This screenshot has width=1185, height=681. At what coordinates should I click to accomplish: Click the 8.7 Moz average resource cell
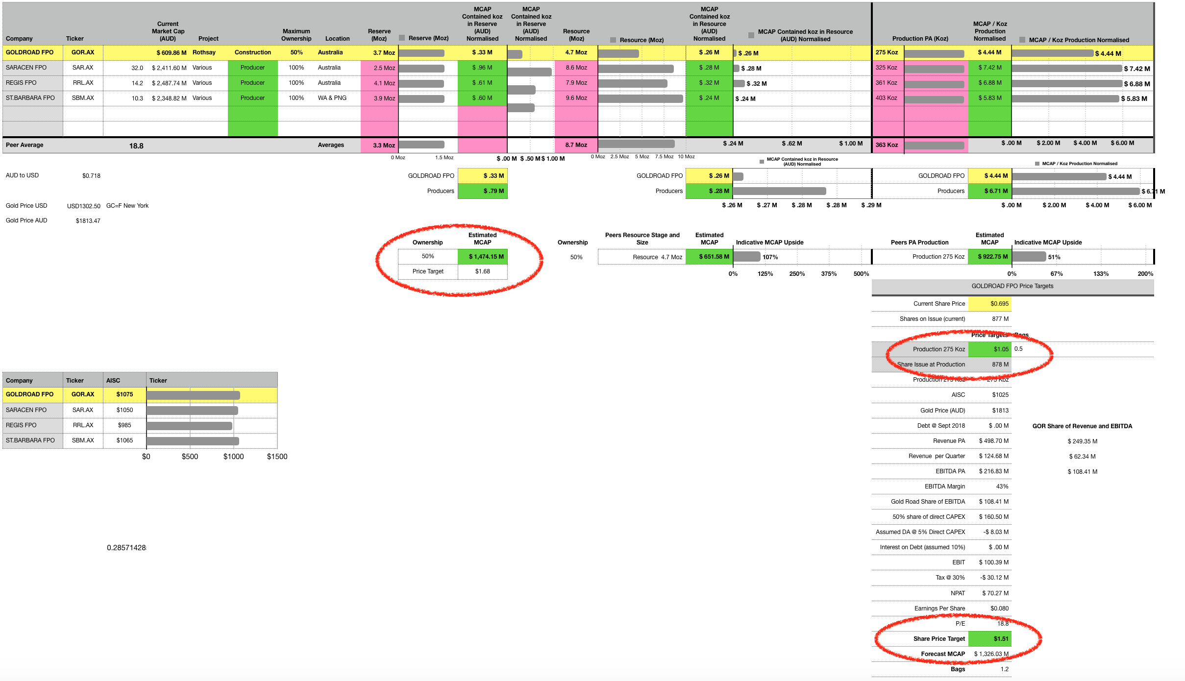point(576,145)
